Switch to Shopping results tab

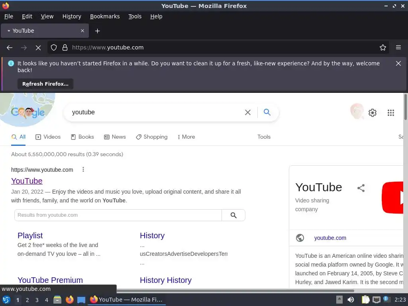(x=152, y=137)
